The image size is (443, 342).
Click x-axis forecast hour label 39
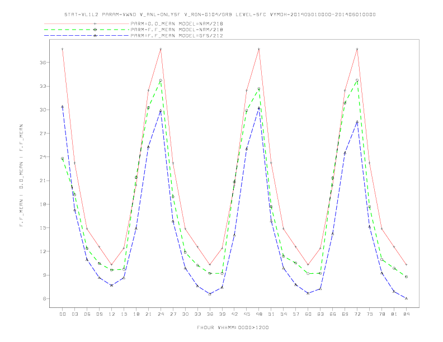coord(222,314)
